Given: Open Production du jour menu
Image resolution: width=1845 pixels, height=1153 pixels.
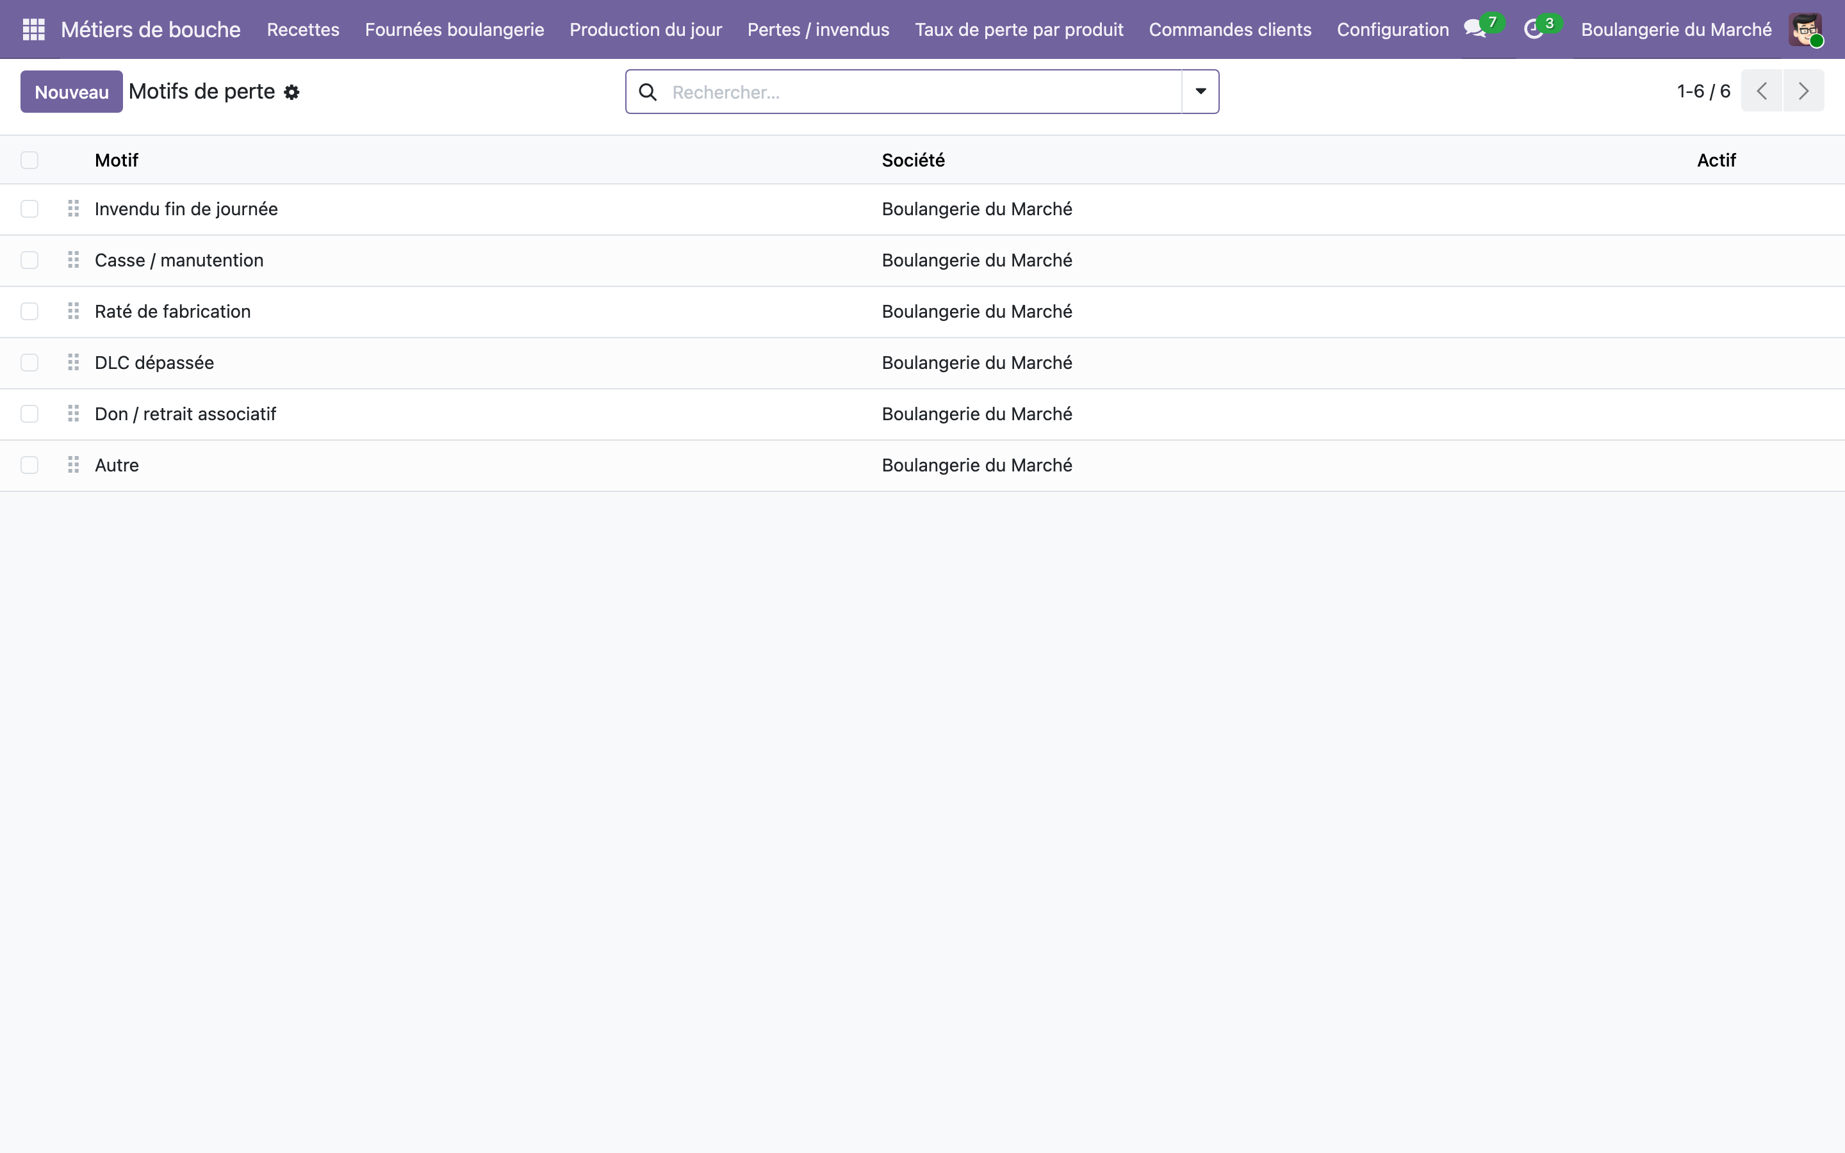Looking at the screenshot, I should pyautogui.click(x=645, y=29).
